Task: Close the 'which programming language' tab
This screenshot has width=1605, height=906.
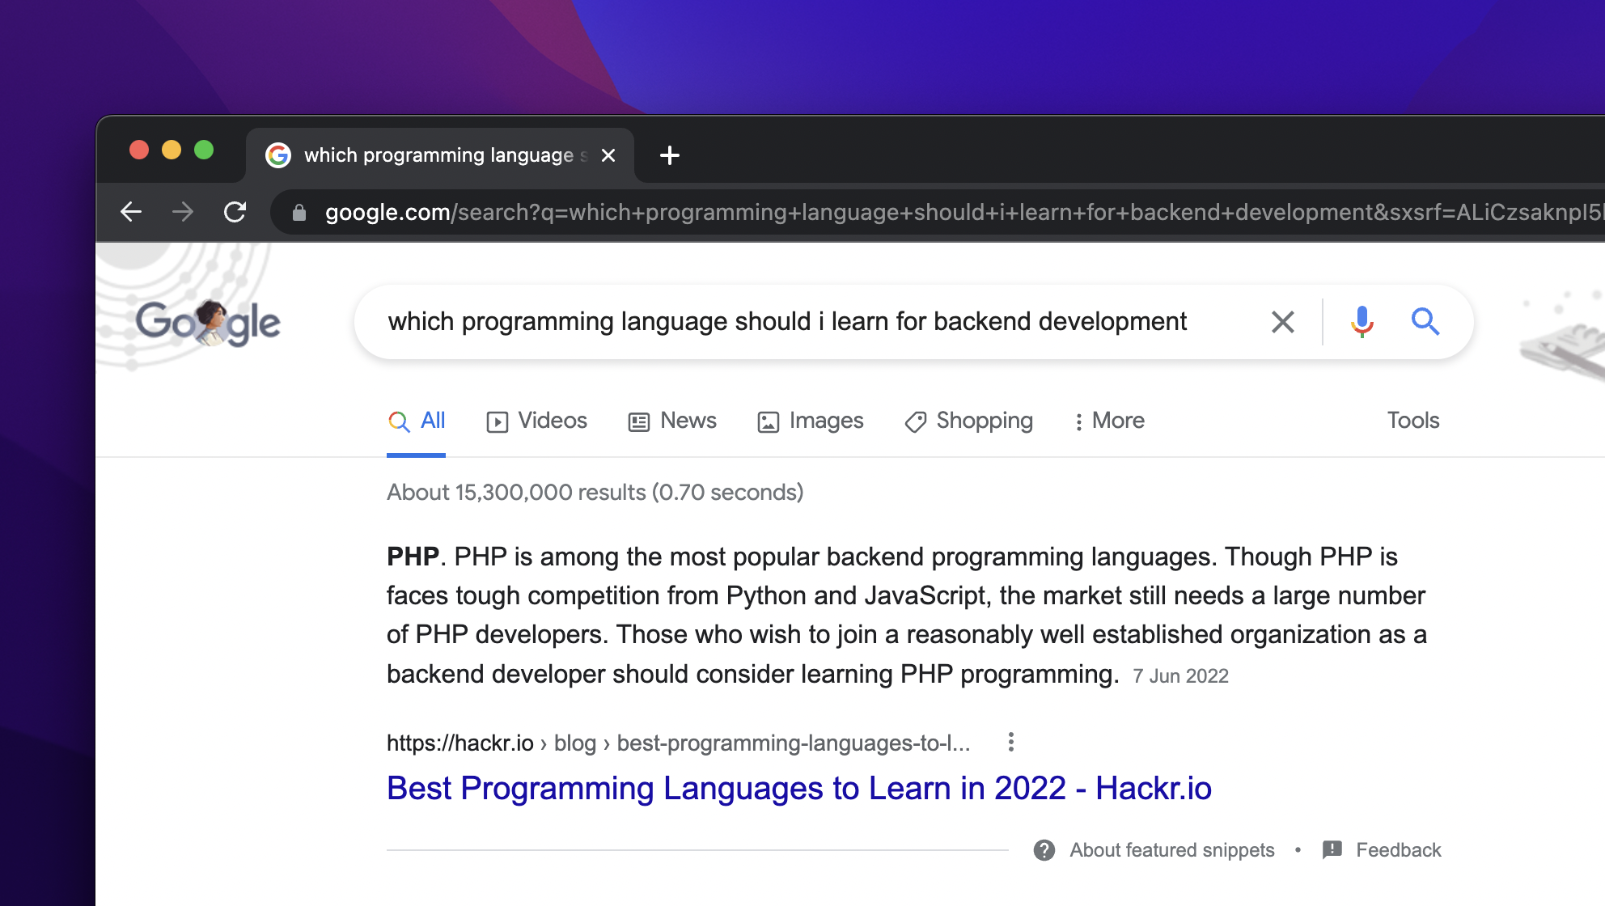Action: (608, 155)
